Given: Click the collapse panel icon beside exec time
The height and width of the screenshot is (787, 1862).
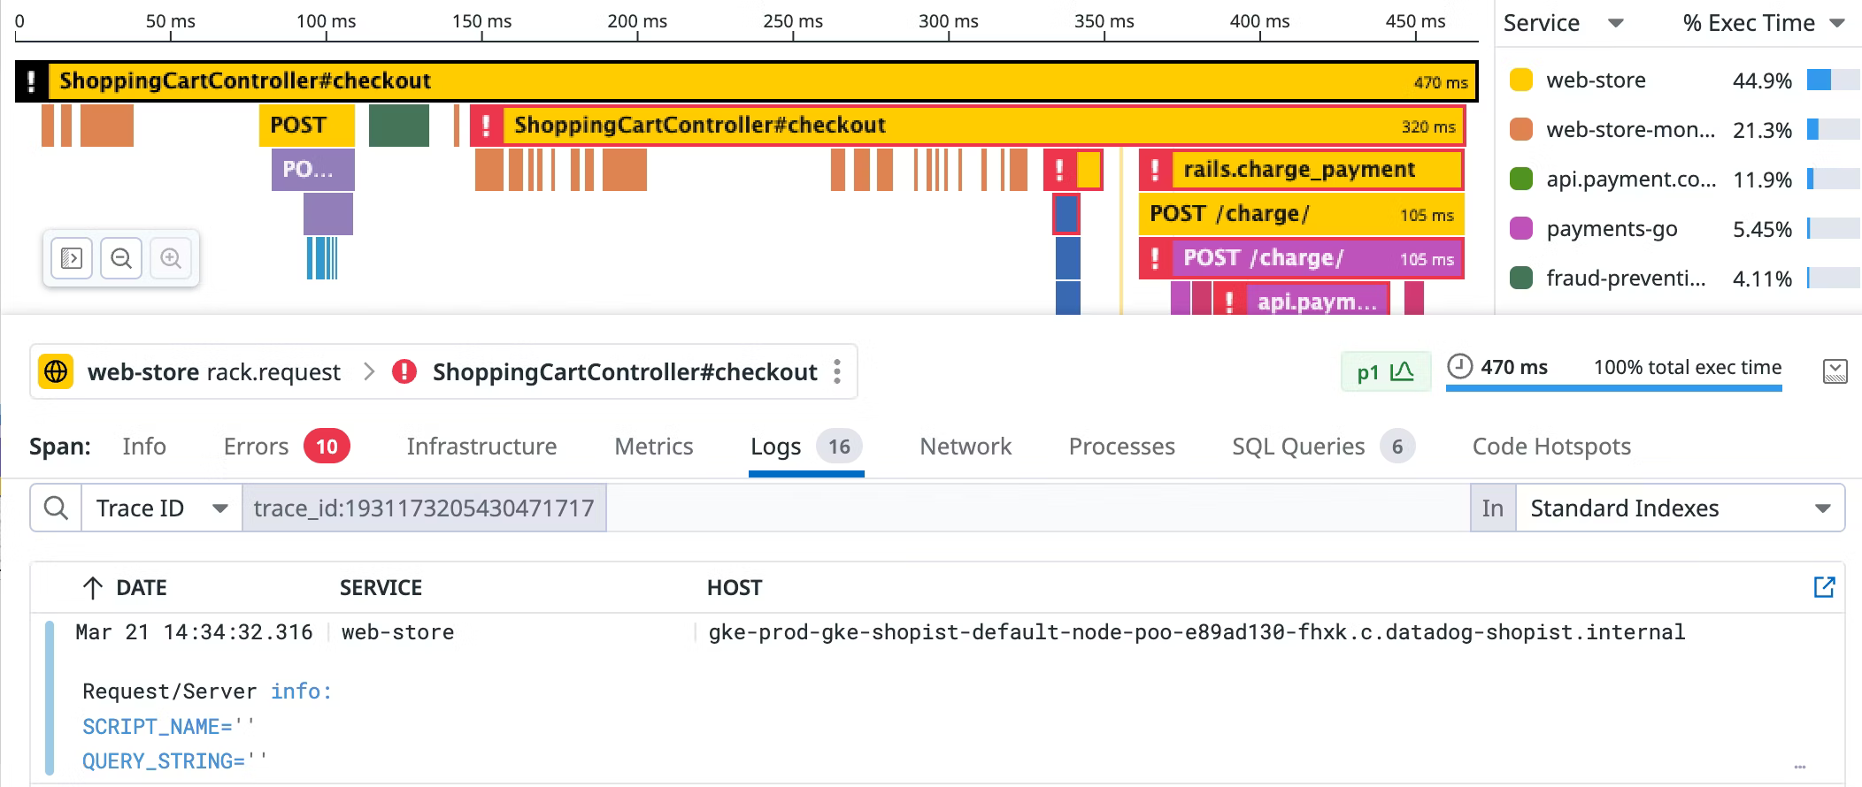Looking at the screenshot, I should coord(1835,371).
